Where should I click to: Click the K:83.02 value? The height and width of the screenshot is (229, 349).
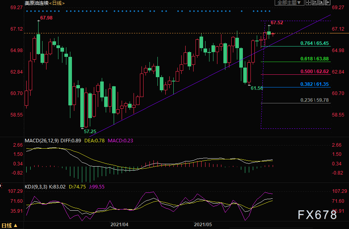57,187
